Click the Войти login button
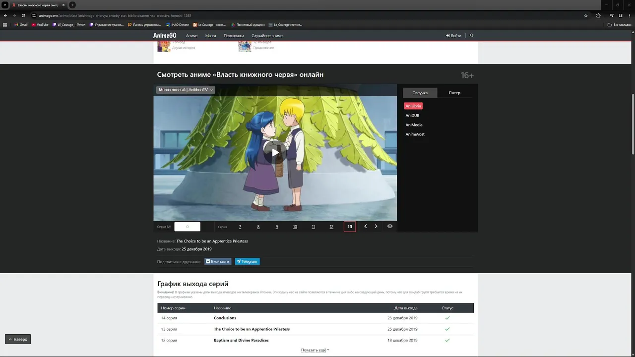The height and width of the screenshot is (357, 635). coord(453,36)
